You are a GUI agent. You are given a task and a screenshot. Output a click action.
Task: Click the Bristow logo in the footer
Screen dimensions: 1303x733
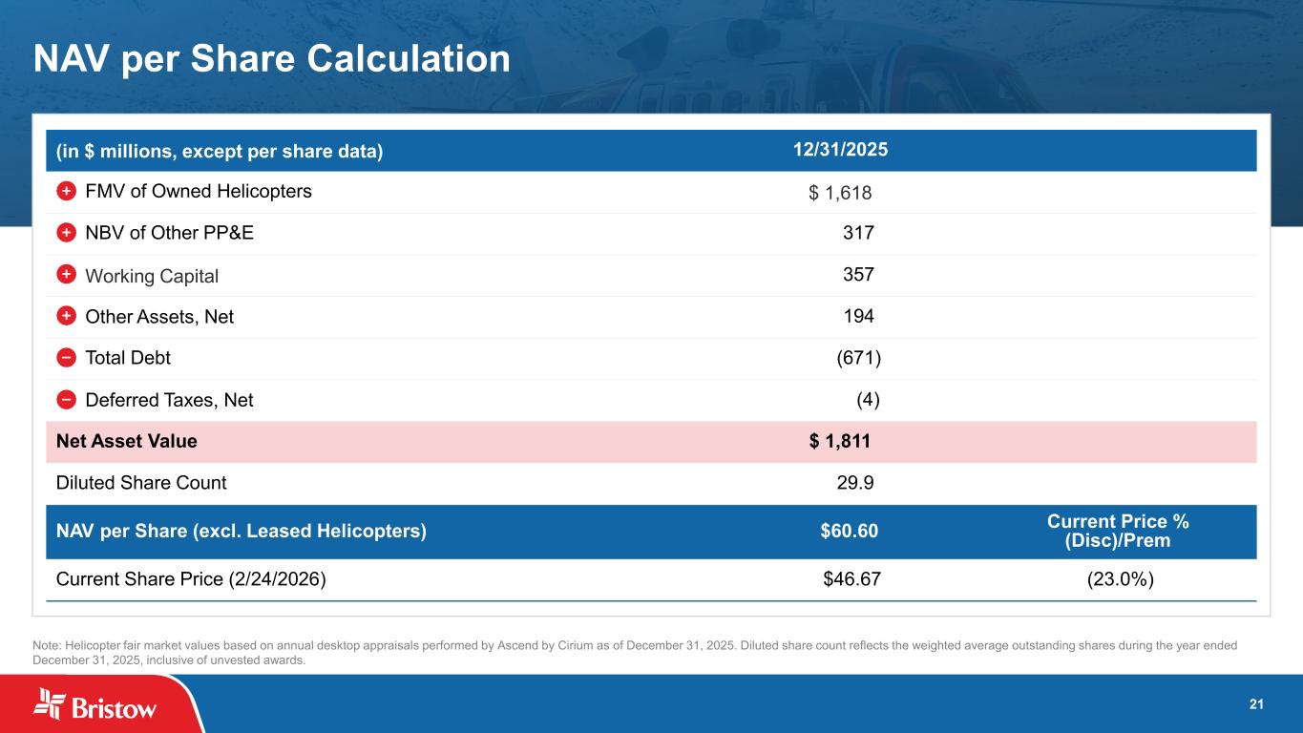pos(95,704)
